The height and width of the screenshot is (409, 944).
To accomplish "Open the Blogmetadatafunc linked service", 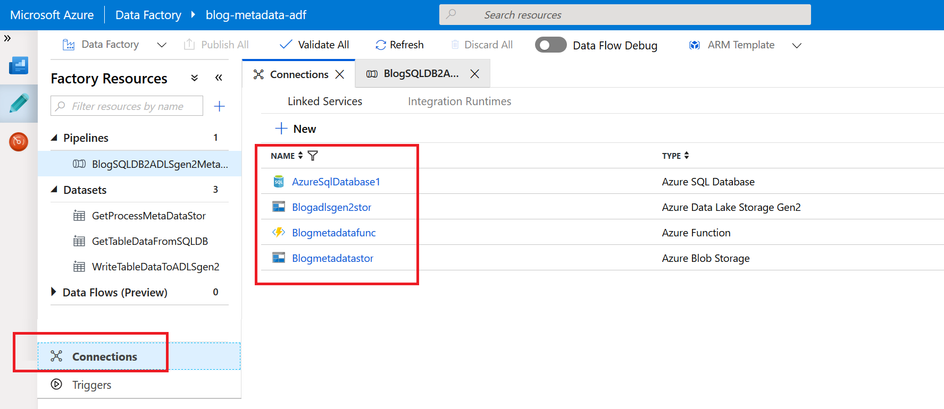I will [333, 233].
